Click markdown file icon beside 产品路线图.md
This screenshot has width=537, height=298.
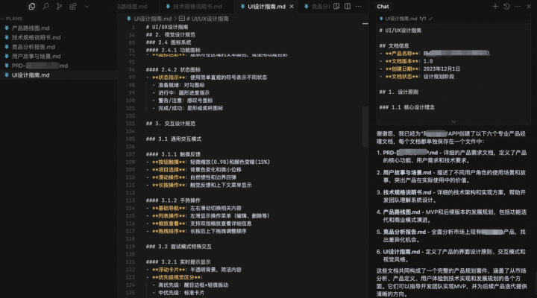7,28
